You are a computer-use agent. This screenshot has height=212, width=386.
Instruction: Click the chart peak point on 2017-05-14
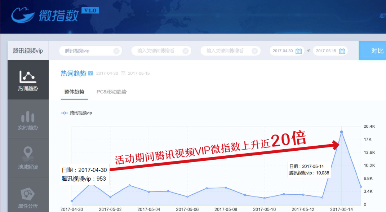[x=341, y=132]
